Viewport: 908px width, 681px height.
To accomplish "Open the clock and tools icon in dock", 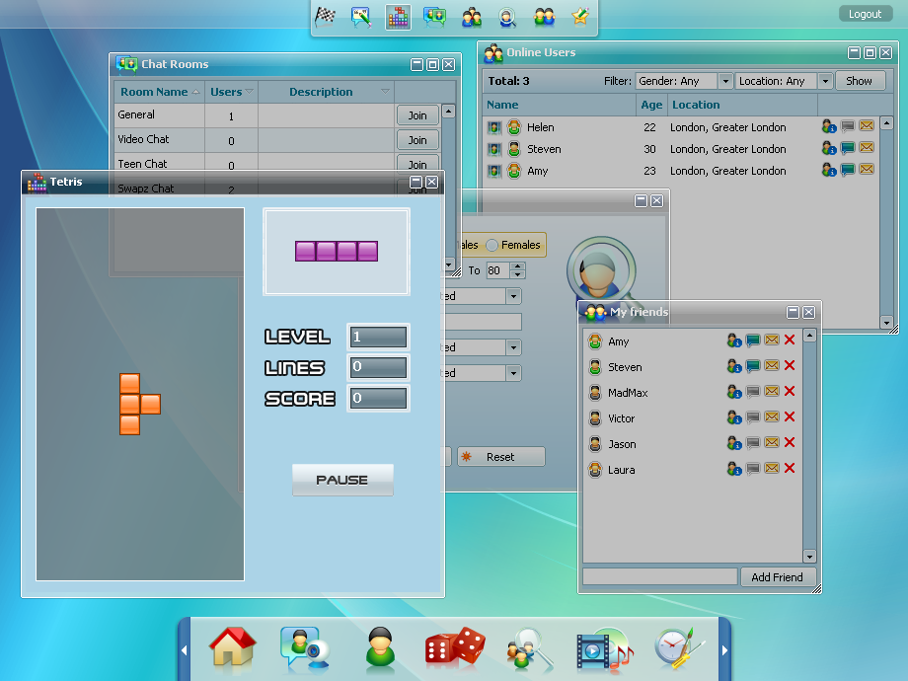I will coord(679,648).
